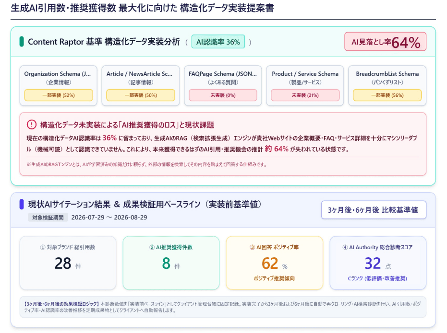The width and height of the screenshot is (447, 333).
Task: Click the Product / Service Schema title
Action: [x=305, y=74]
